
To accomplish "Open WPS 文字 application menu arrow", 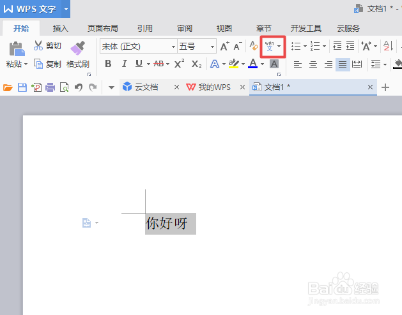I will [x=66, y=9].
